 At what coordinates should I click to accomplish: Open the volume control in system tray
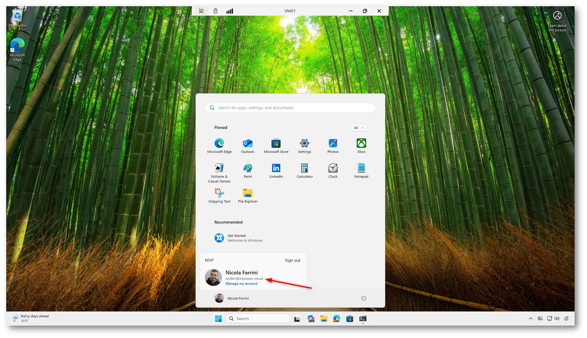(x=557, y=318)
